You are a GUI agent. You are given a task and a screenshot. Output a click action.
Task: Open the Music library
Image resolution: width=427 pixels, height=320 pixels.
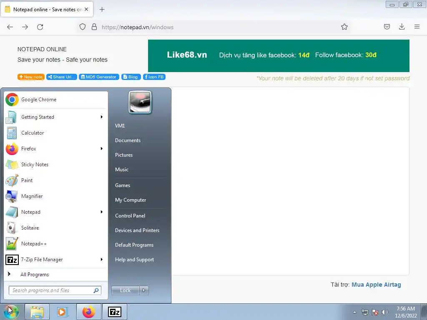point(121,170)
